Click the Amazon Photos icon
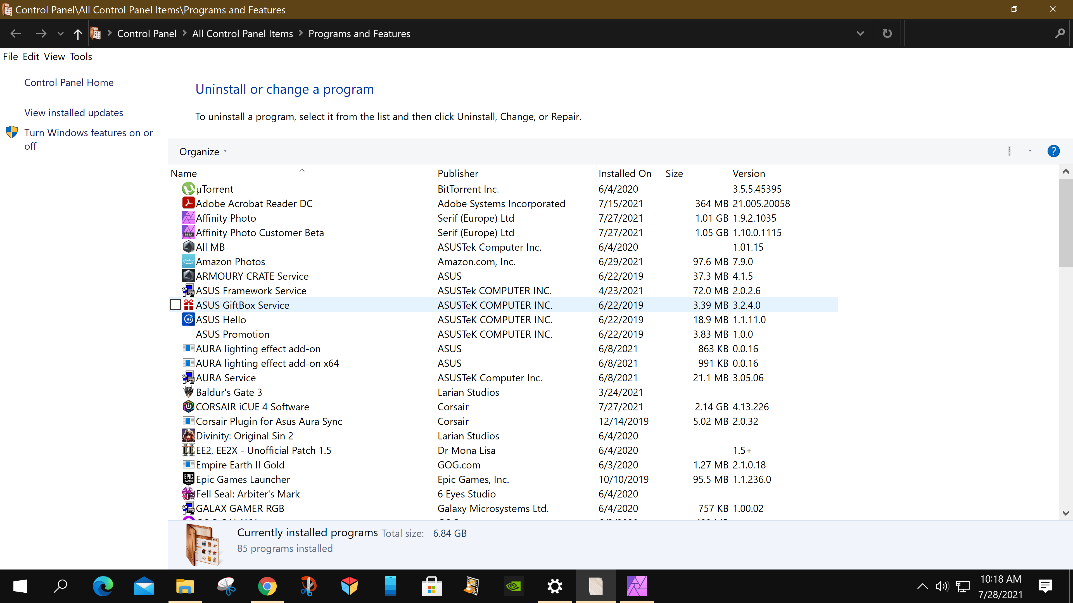 (x=188, y=261)
